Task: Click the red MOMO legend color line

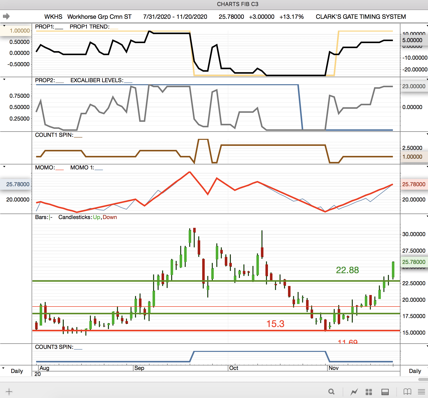Action: point(59,170)
